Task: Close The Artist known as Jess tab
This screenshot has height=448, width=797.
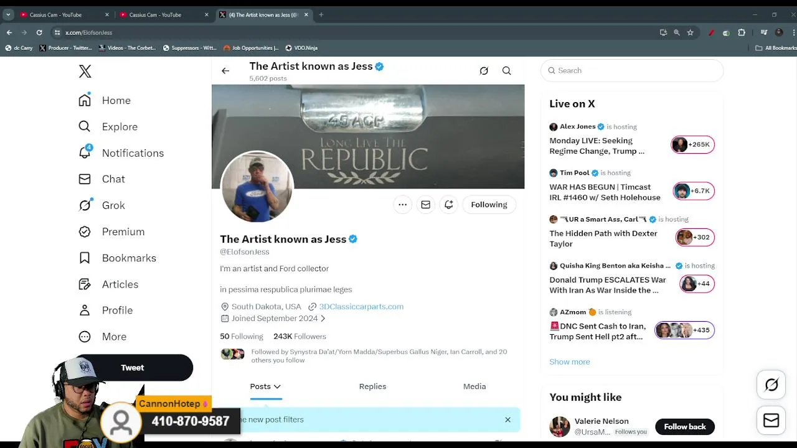Action: (306, 15)
